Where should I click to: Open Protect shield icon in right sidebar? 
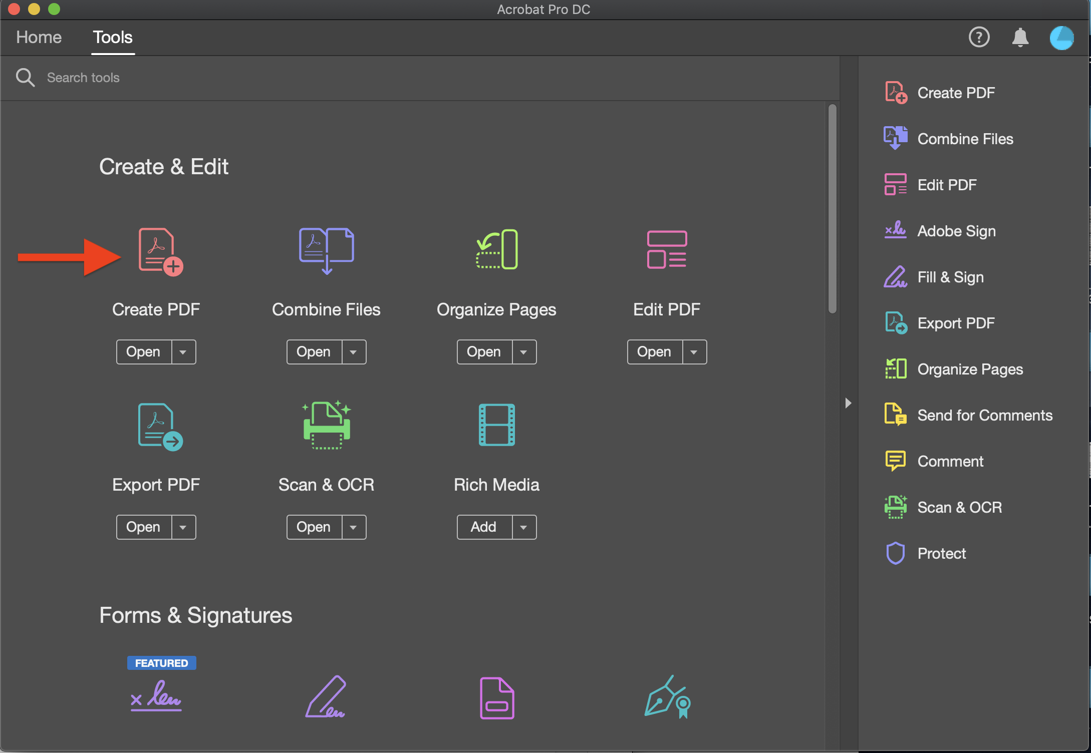tap(896, 553)
